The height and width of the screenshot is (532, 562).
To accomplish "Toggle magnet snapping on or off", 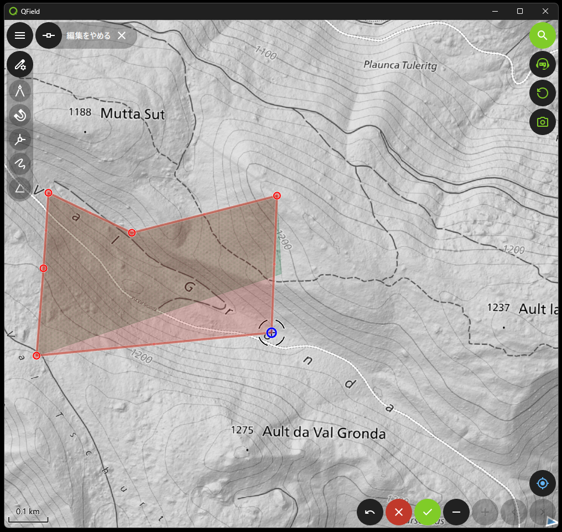I will pyautogui.click(x=20, y=115).
